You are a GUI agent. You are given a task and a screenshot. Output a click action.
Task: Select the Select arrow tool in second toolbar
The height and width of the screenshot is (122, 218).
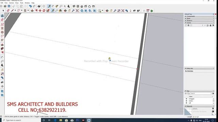(3, 11)
